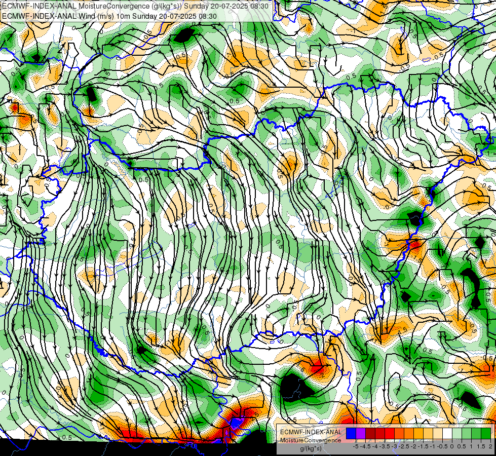The image size is (496, 456).
Task: Click the '-1' legend scale value
Action: coord(433,446)
